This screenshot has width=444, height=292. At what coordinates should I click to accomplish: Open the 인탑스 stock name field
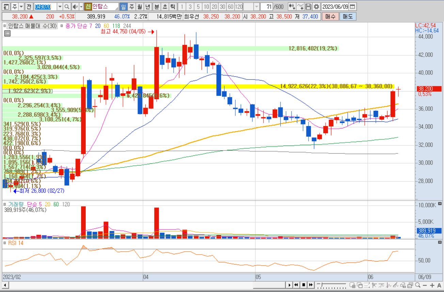[x=105, y=6]
